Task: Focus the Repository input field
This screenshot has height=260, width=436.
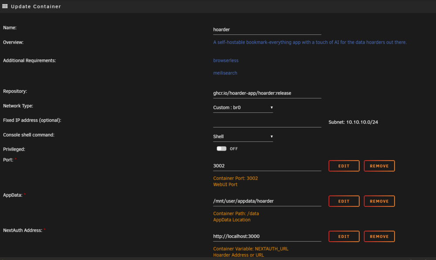Action: click(x=267, y=93)
